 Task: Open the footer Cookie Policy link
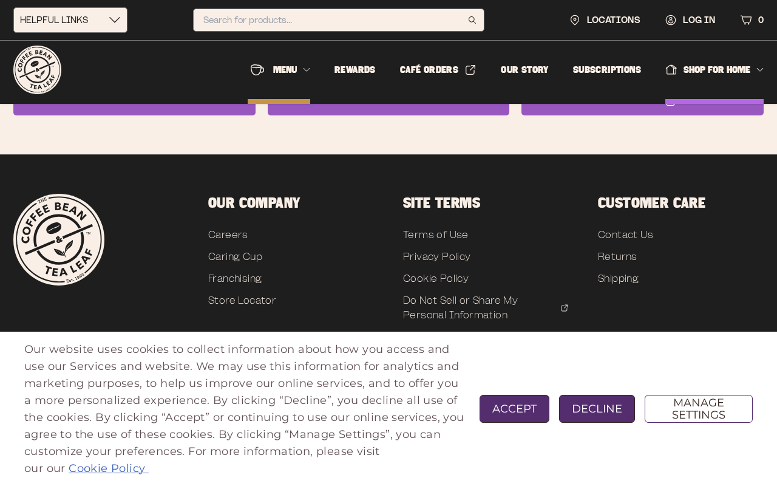click(x=436, y=279)
